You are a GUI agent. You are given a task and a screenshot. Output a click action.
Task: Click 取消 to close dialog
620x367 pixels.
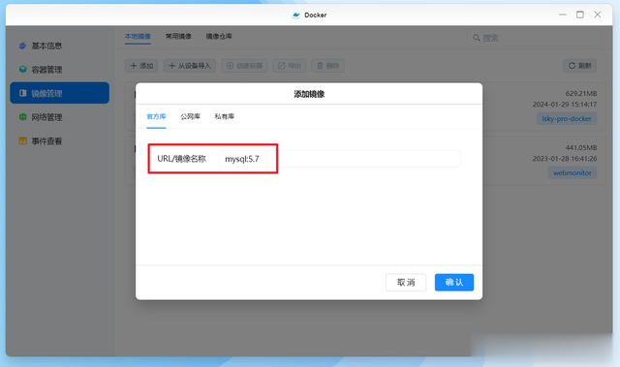point(406,282)
